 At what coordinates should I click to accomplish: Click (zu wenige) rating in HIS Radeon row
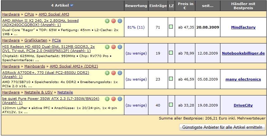coord(136,53)
